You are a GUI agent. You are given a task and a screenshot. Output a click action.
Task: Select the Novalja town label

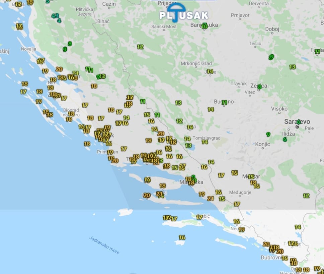(28, 49)
